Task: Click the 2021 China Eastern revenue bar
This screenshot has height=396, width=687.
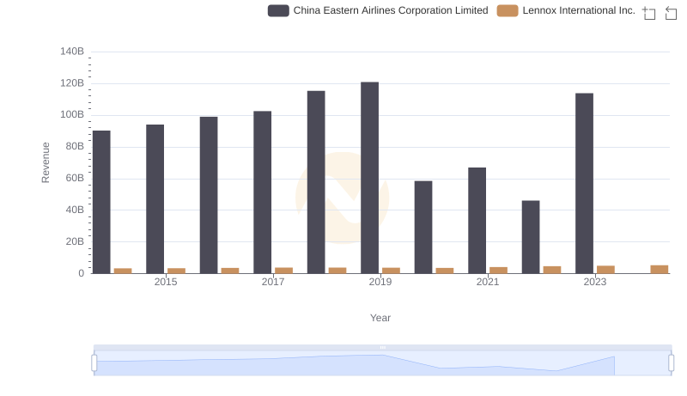Action: tap(477, 221)
